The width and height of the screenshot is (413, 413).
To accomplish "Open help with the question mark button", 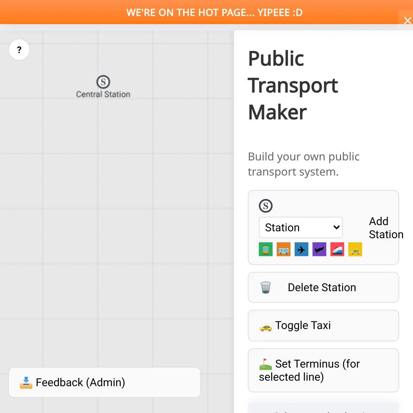I will click(x=19, y=50).
